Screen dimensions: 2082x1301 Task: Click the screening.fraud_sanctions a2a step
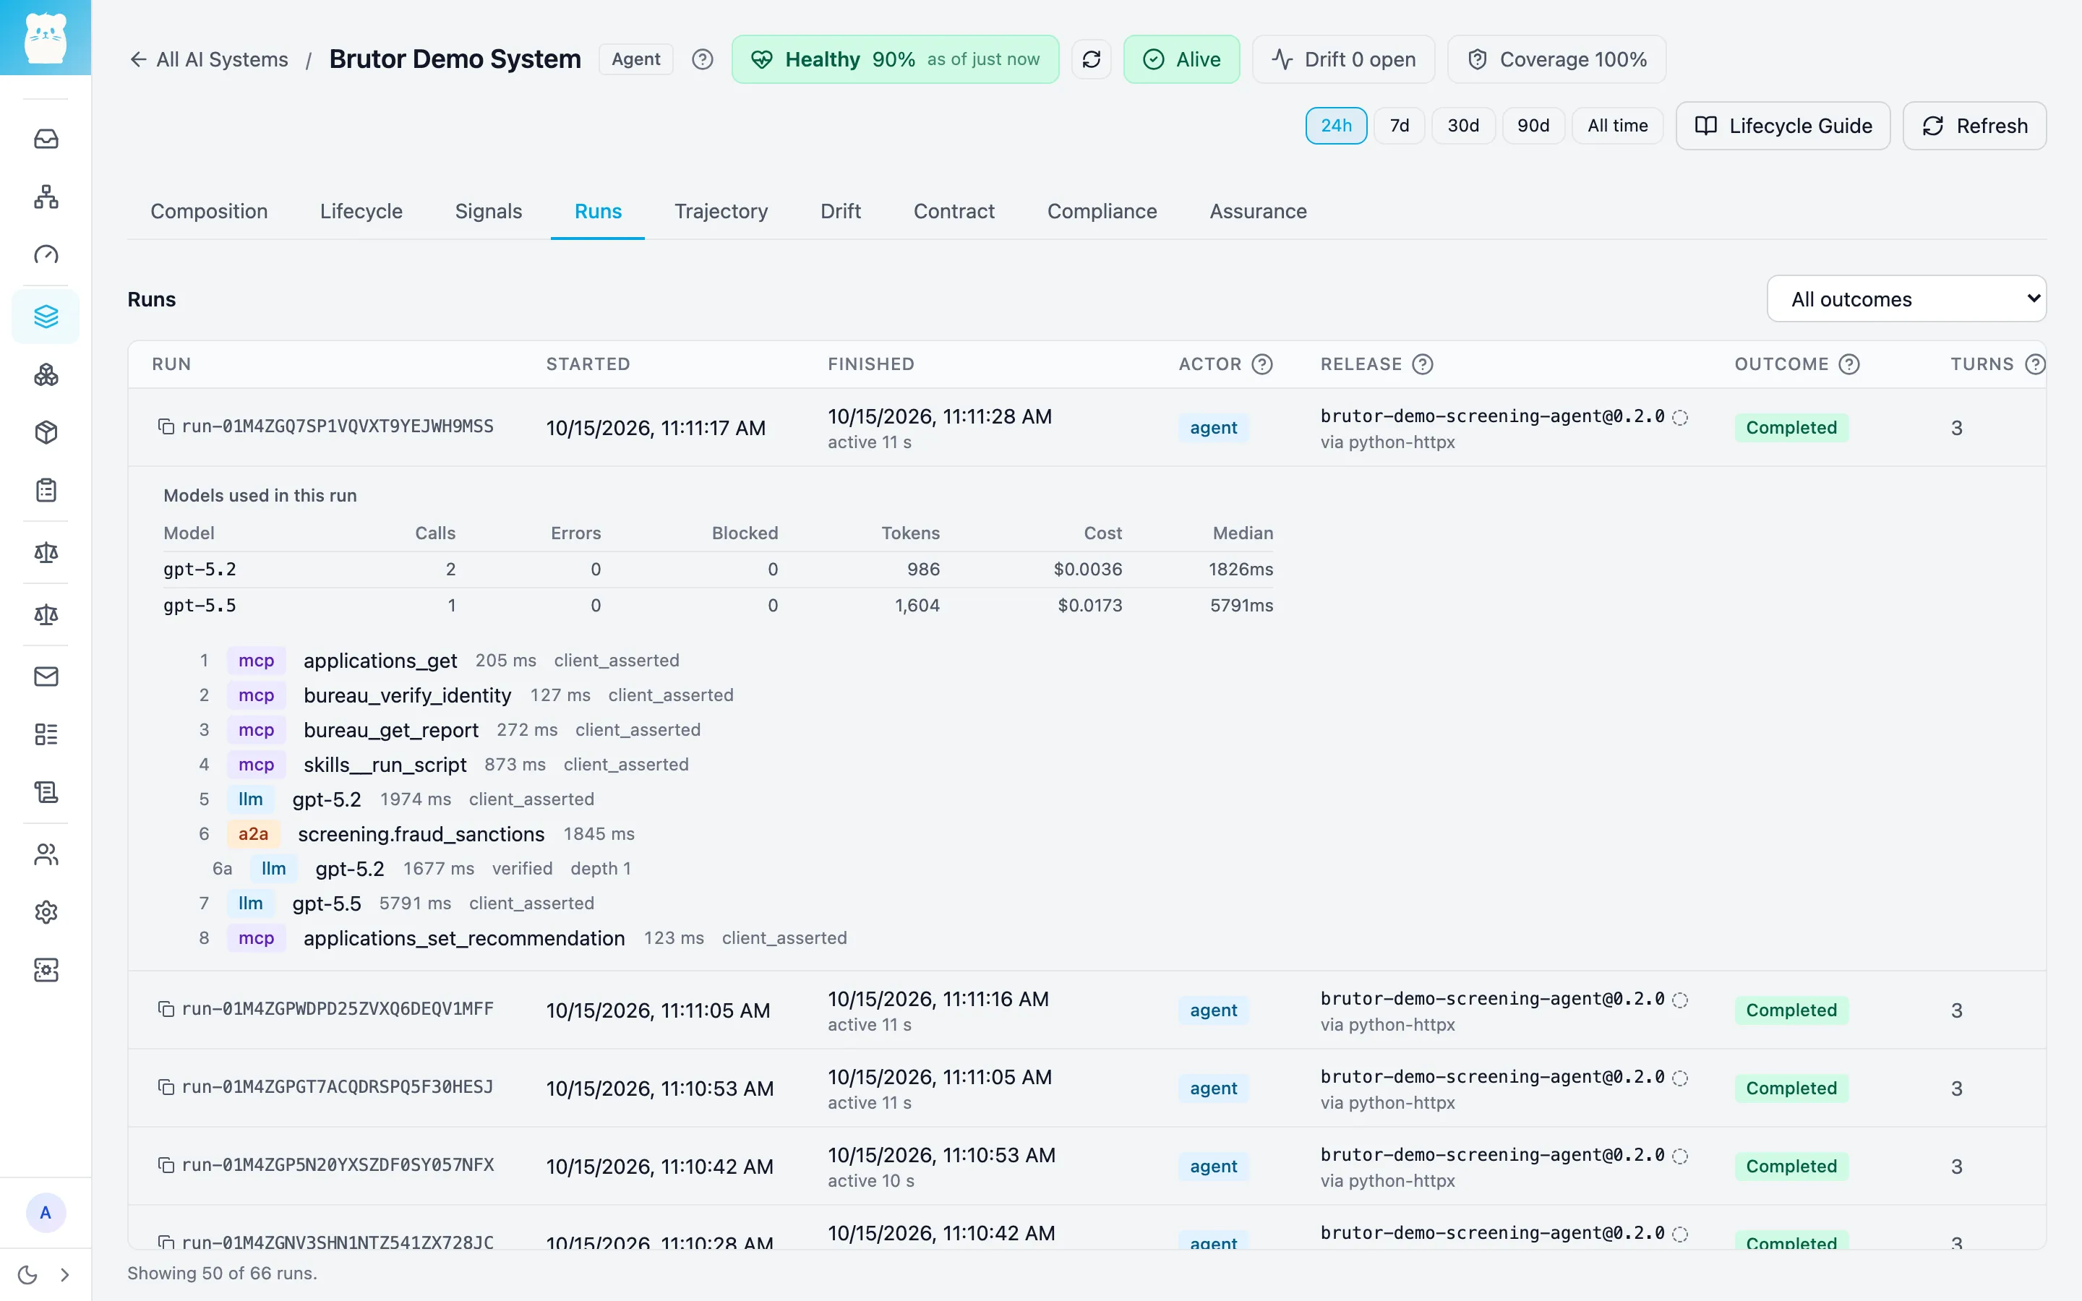421,834
